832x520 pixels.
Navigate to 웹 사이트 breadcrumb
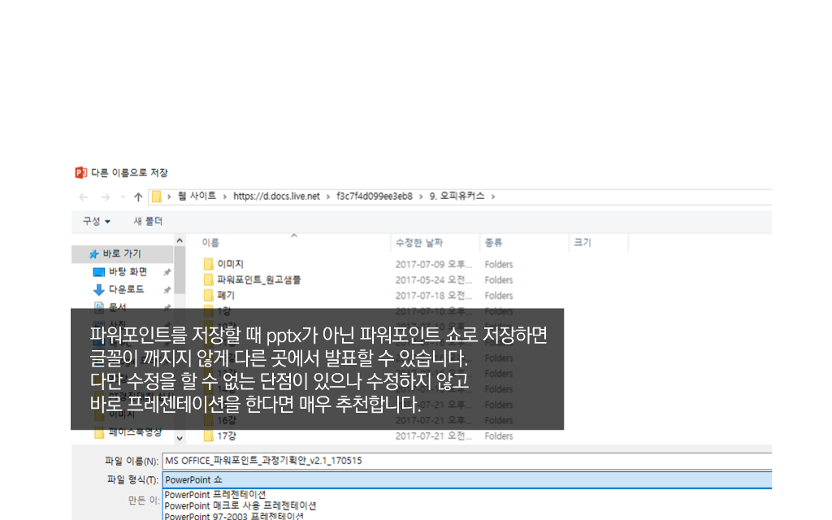(197, 197)
